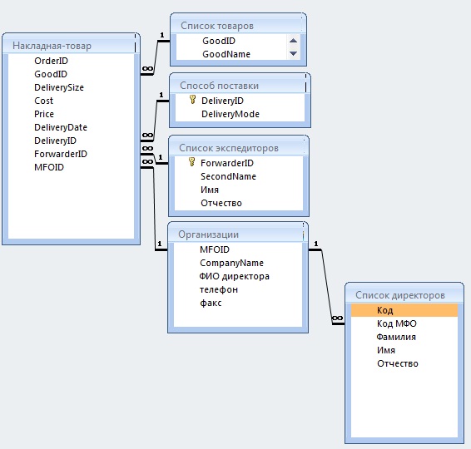
Task: Select MFOID field in Накладная-товар table
Action: [x=71, y=167]
